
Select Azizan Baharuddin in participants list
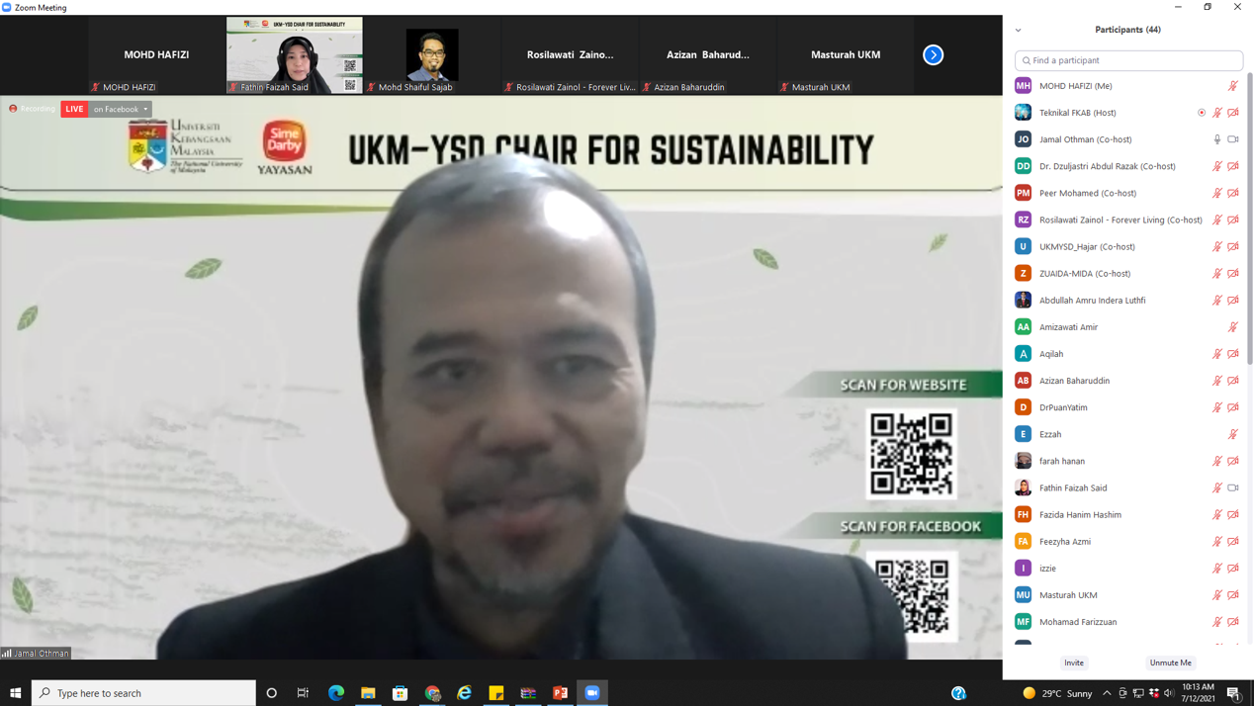[x=1074, y=381]
